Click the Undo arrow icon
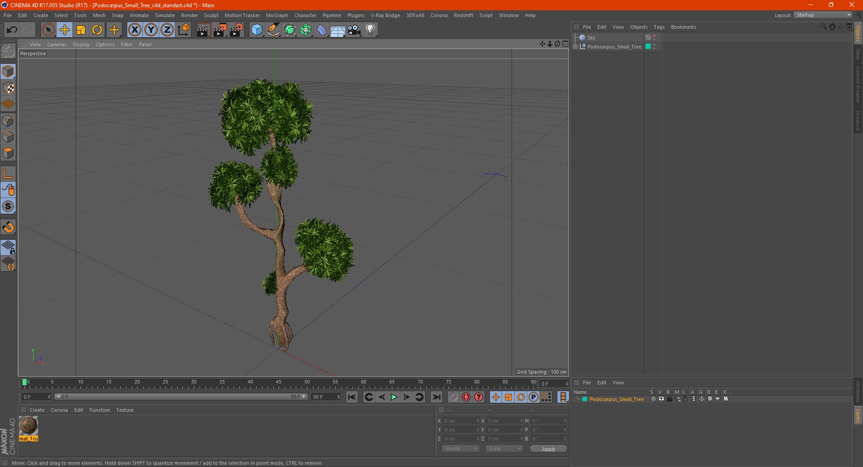The image size is (863, 467). (12, 30)
